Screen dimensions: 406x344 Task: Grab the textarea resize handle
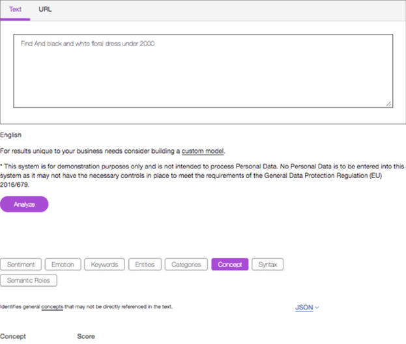point(388,103)
